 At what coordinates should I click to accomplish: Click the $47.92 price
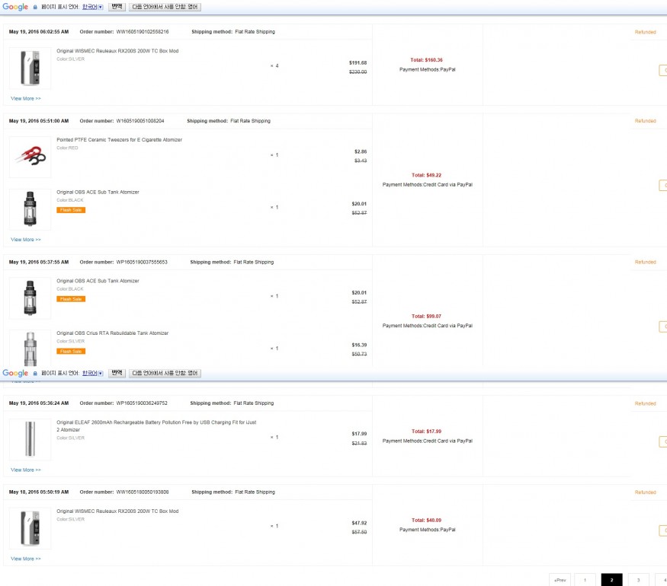359,523
